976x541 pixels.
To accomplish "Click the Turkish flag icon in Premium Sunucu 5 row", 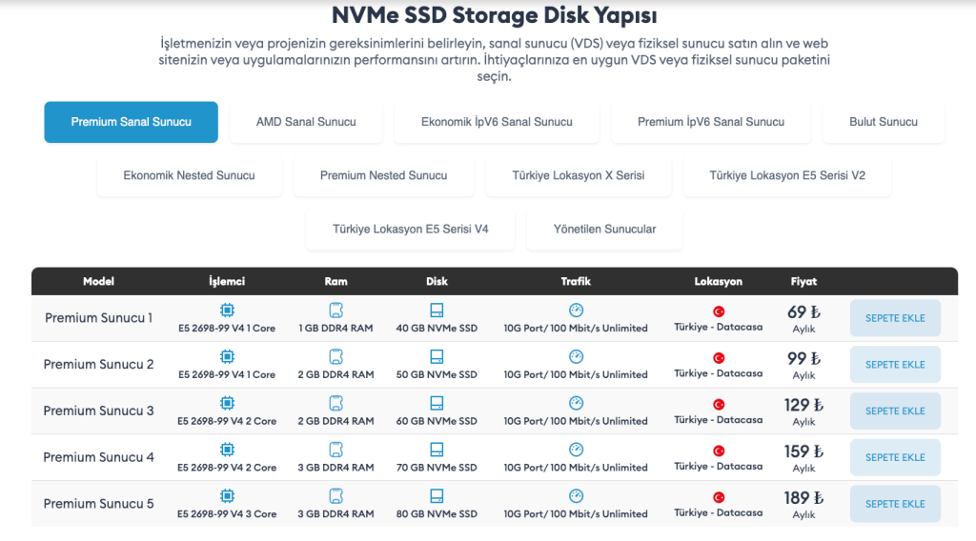I will coord(719,497).
